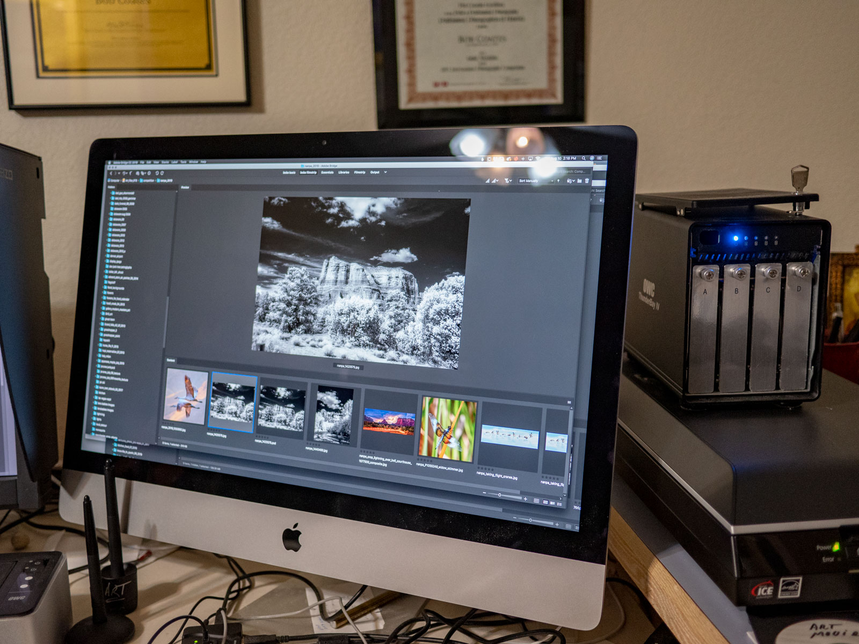Click the Spotlight magnifier in macOS menu bar
Viewport: 859px width, 644px height.
[x=584, y=159]
